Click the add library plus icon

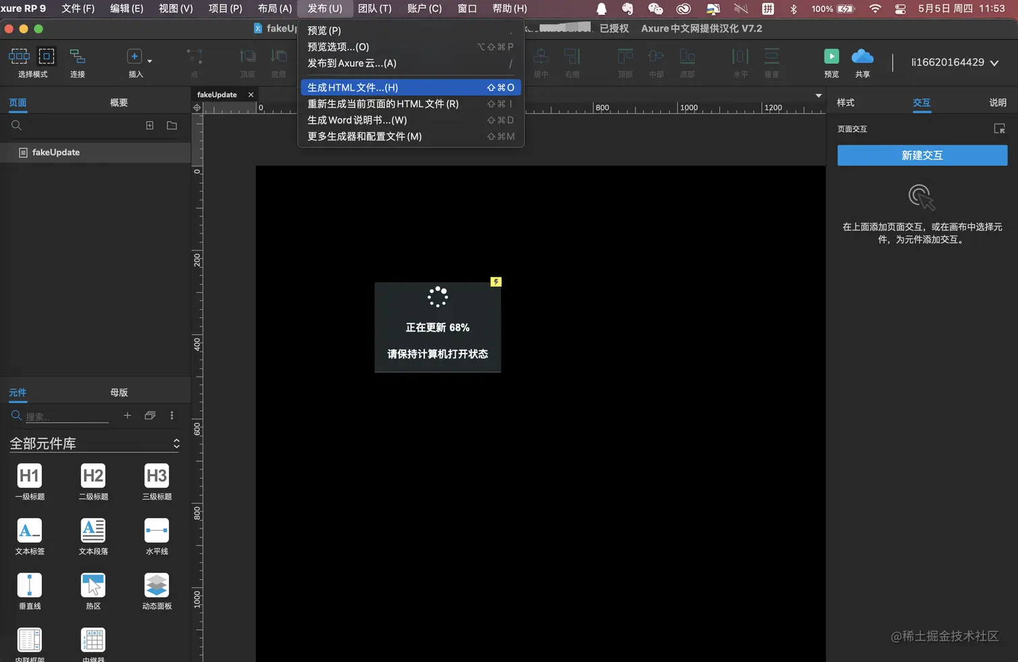[x=127, y=416]
